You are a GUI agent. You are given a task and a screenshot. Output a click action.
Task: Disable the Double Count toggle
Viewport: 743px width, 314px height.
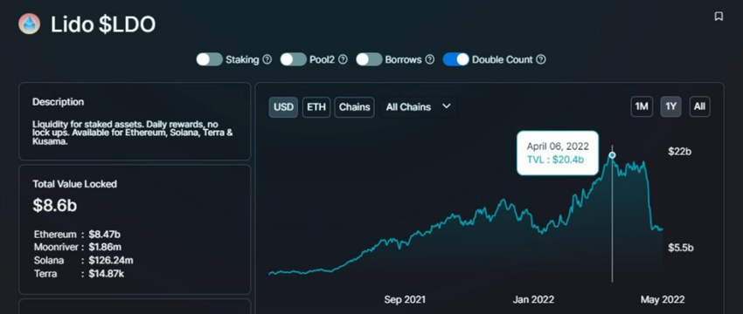coord(455,59)
